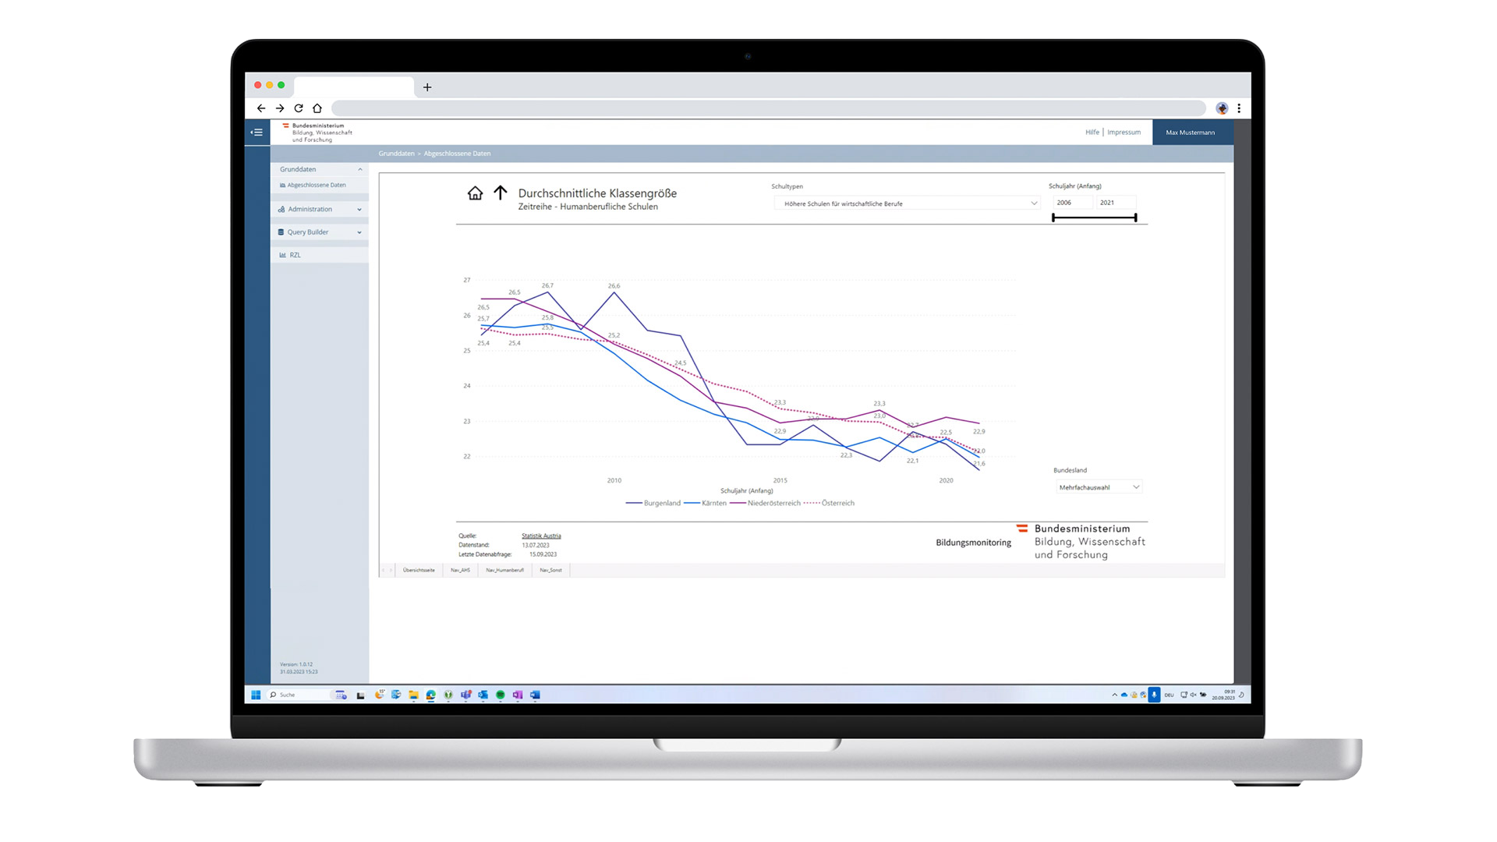Open File Explorer from the taskbar

point(413,695)
